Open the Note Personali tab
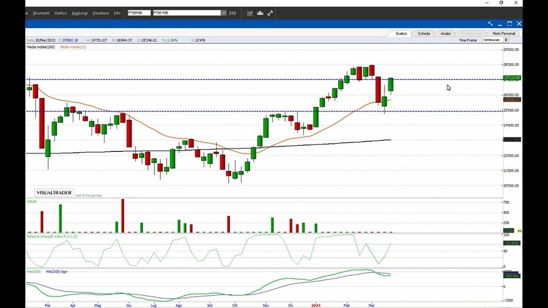This screenshot has width=548, height=308. 504,33
